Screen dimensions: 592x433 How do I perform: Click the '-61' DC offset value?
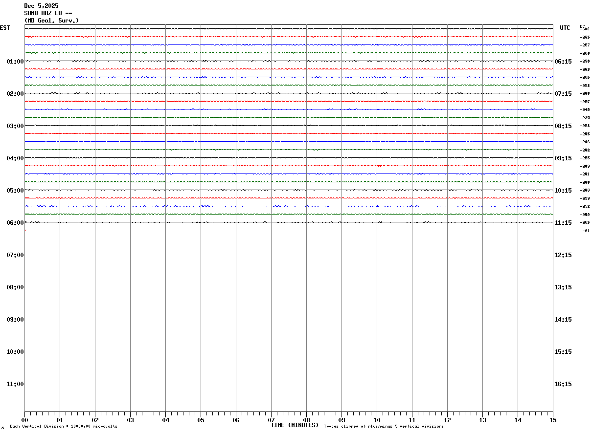(x=585, y=231)
